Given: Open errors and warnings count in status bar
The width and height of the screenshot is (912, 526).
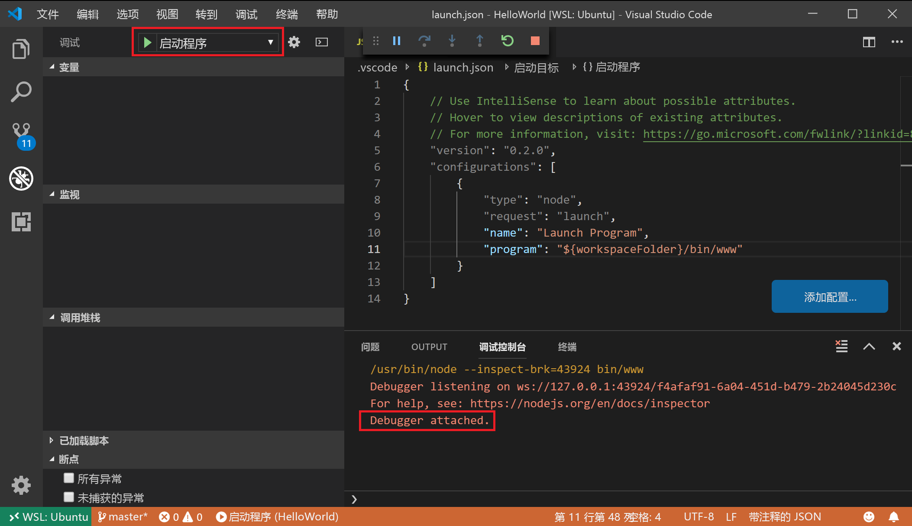Looking at the screenshot, I should pyautogui.click(x=181, y=517).
